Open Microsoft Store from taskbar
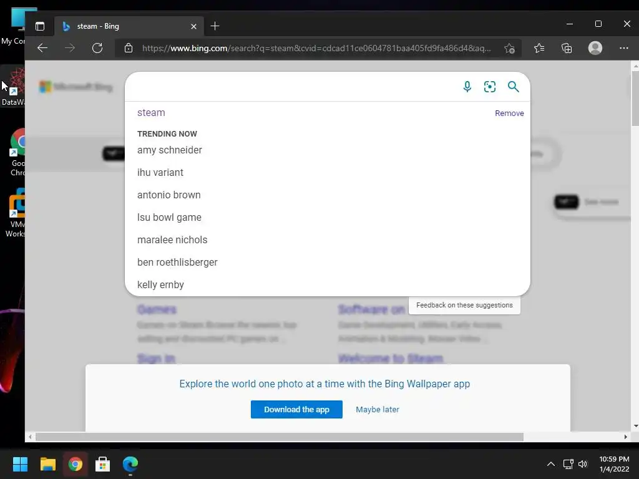Image resolution: width=639 pixels, height=479 pixels. point(103,464)
